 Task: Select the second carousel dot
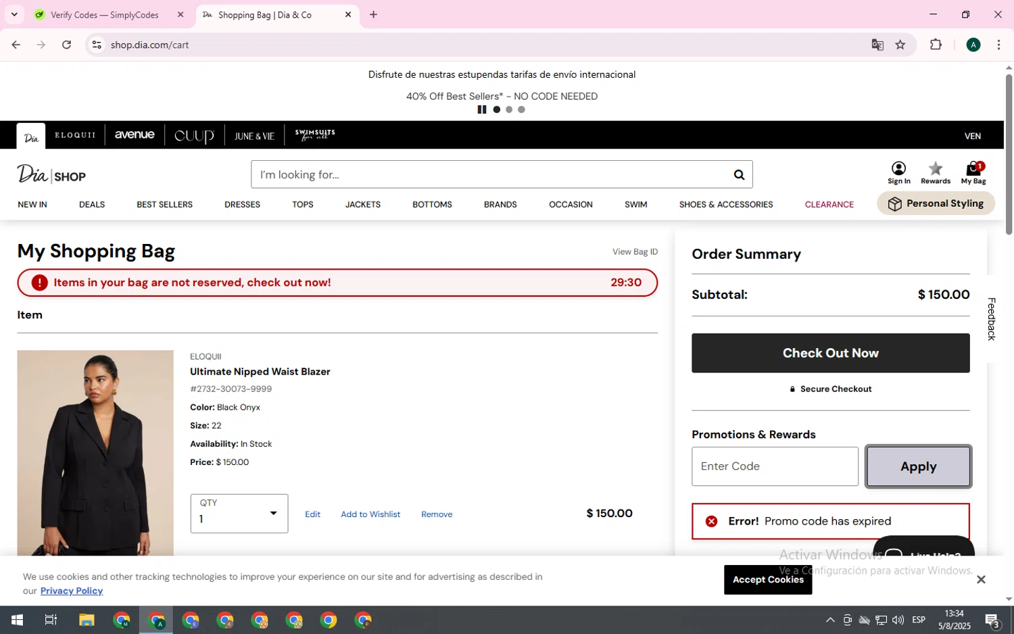pyautogui.click(x=509, y=109)
